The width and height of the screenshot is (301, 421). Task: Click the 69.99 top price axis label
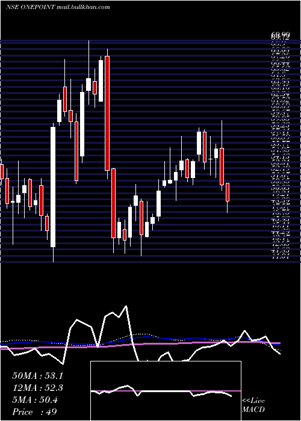(281, 34)
